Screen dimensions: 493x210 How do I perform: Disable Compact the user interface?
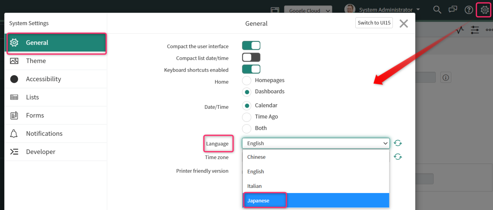point(251,45)
